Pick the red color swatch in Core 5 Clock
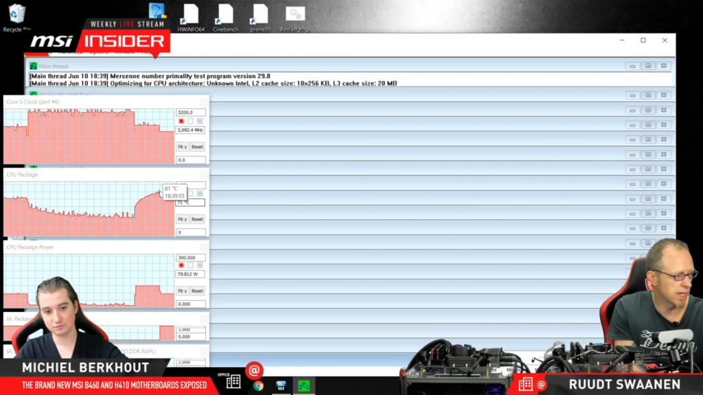This screenshot has height=395, width=703. [181, 121]
